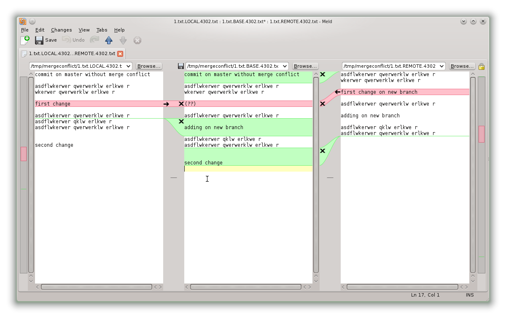Click 'commit on master without merge conflict' in middle pane
The height and width of the screenshot is (318, 506).
tap(242, 74)
